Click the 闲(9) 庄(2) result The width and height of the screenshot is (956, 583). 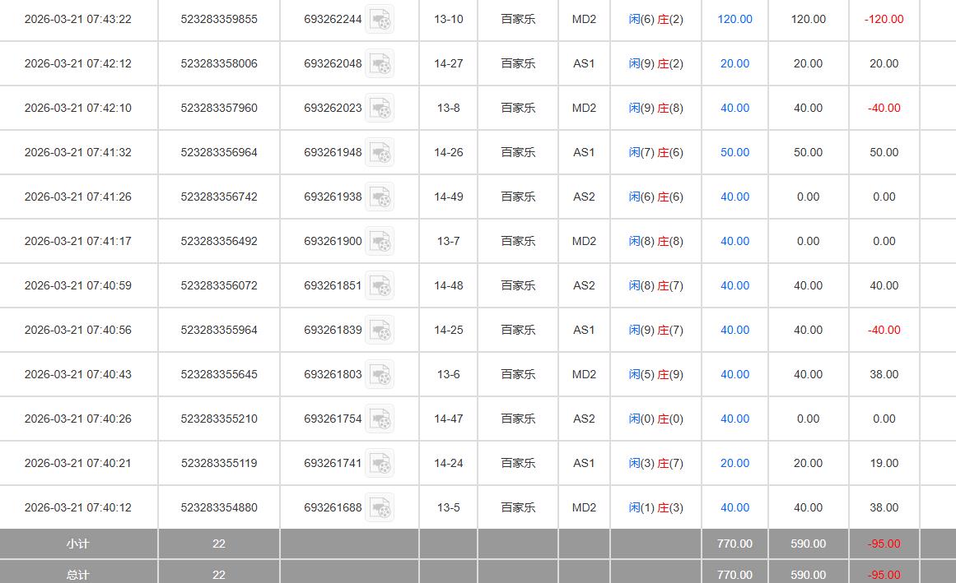pos(655,63)
